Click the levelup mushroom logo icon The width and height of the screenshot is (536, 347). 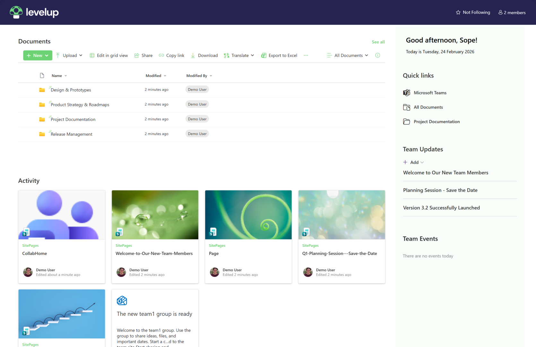coord(16,12)
